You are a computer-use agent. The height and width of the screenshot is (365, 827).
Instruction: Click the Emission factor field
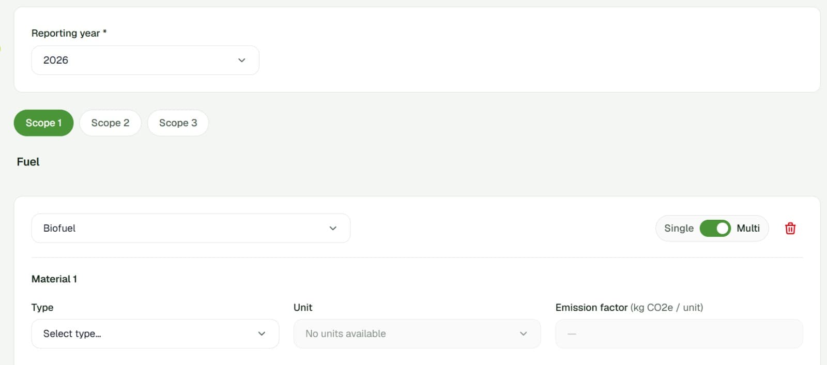pyautogui.click(x=679, y=333)
